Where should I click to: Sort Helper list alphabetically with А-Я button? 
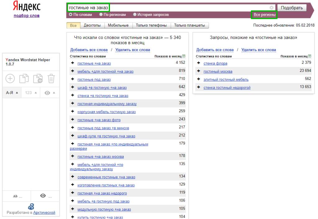coord(12,93)
